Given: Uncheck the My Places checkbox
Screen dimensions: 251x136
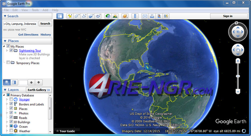Looking at the screenshot, I should coord(8,46).
